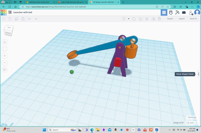Click the Paste toolbar icon
The width and height of the screenshot is (201, 133).
(10, 19)
